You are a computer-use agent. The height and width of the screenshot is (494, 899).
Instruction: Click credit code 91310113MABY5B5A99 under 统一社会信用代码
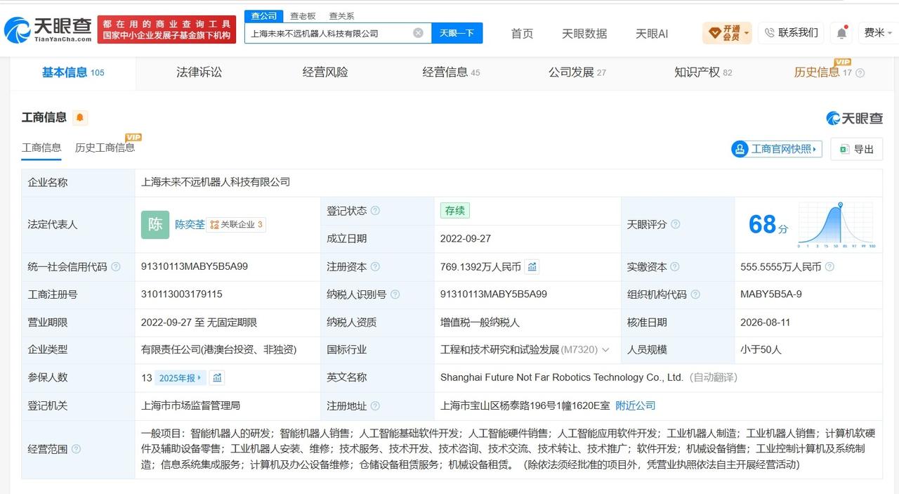point(195,267)
